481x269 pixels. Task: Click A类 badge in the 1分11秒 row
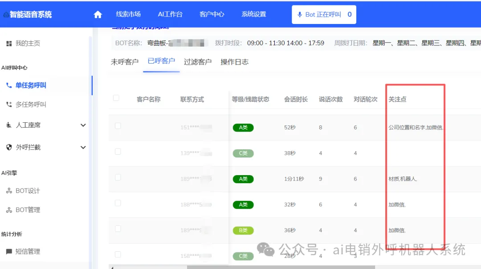point(243,179)
